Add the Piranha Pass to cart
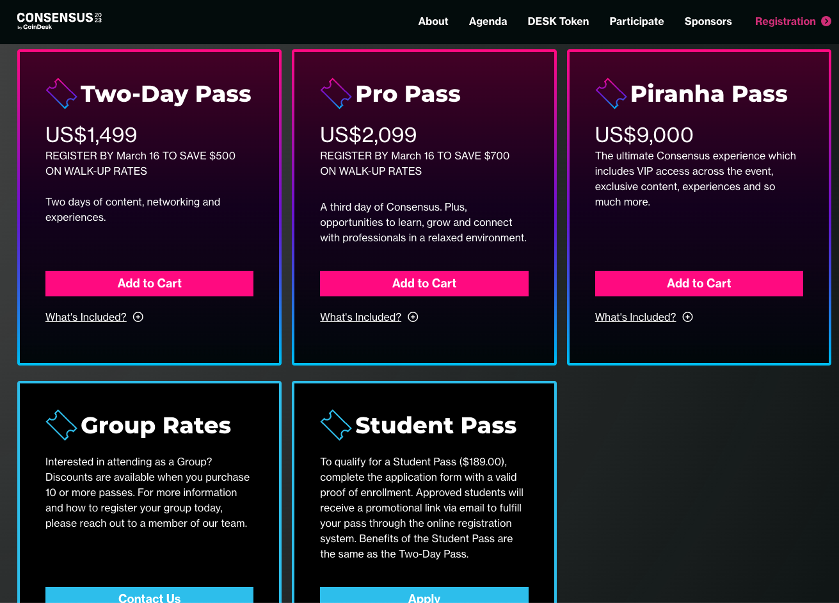Image resolution: width=839 pixels, height=603 pixels. (699, 284)
